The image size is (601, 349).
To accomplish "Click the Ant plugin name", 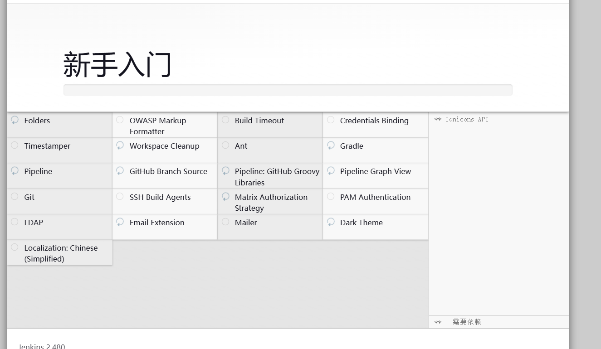I will (241, 146).
